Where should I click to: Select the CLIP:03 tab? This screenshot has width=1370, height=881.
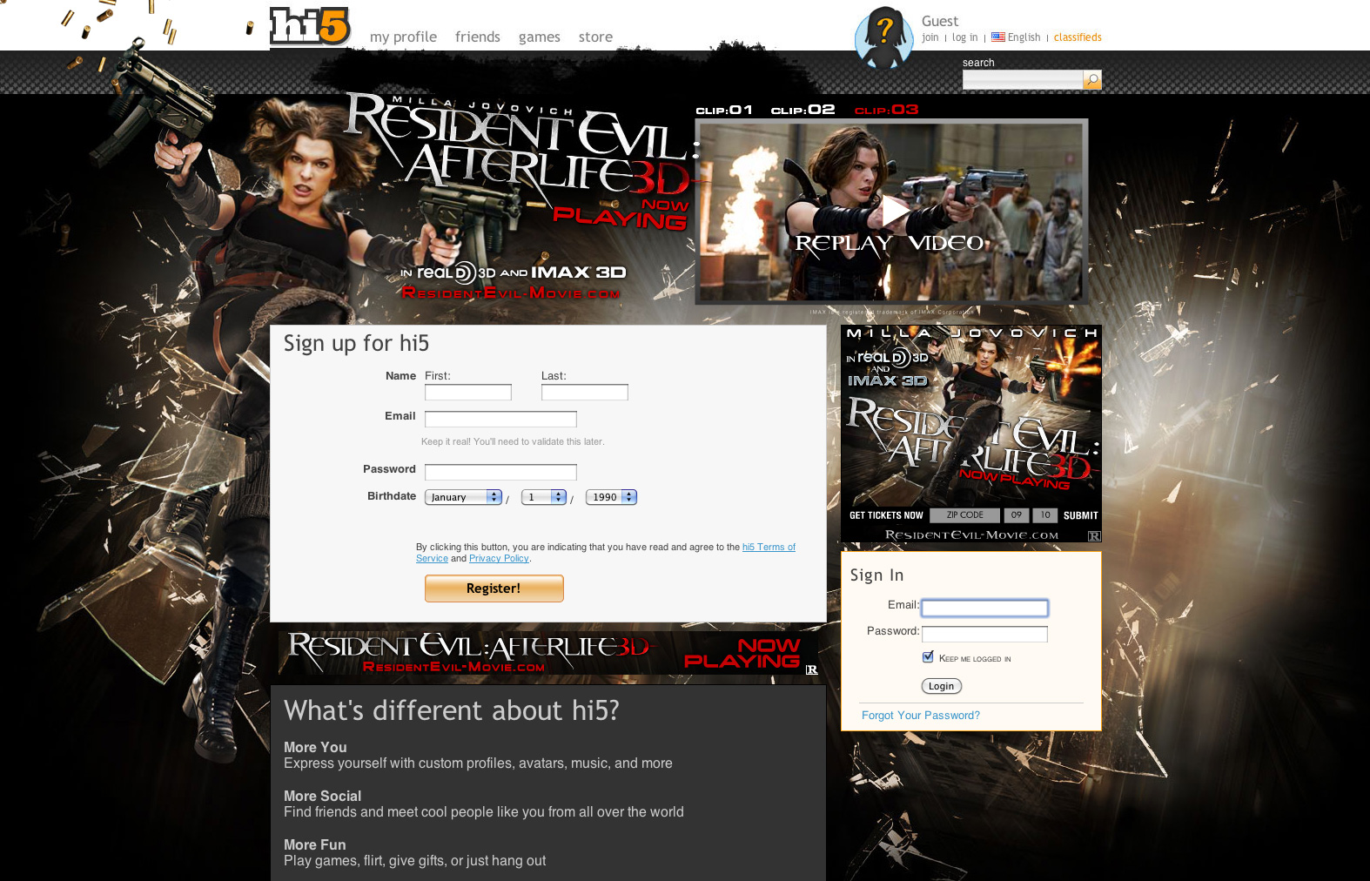[x=886, y=110]
